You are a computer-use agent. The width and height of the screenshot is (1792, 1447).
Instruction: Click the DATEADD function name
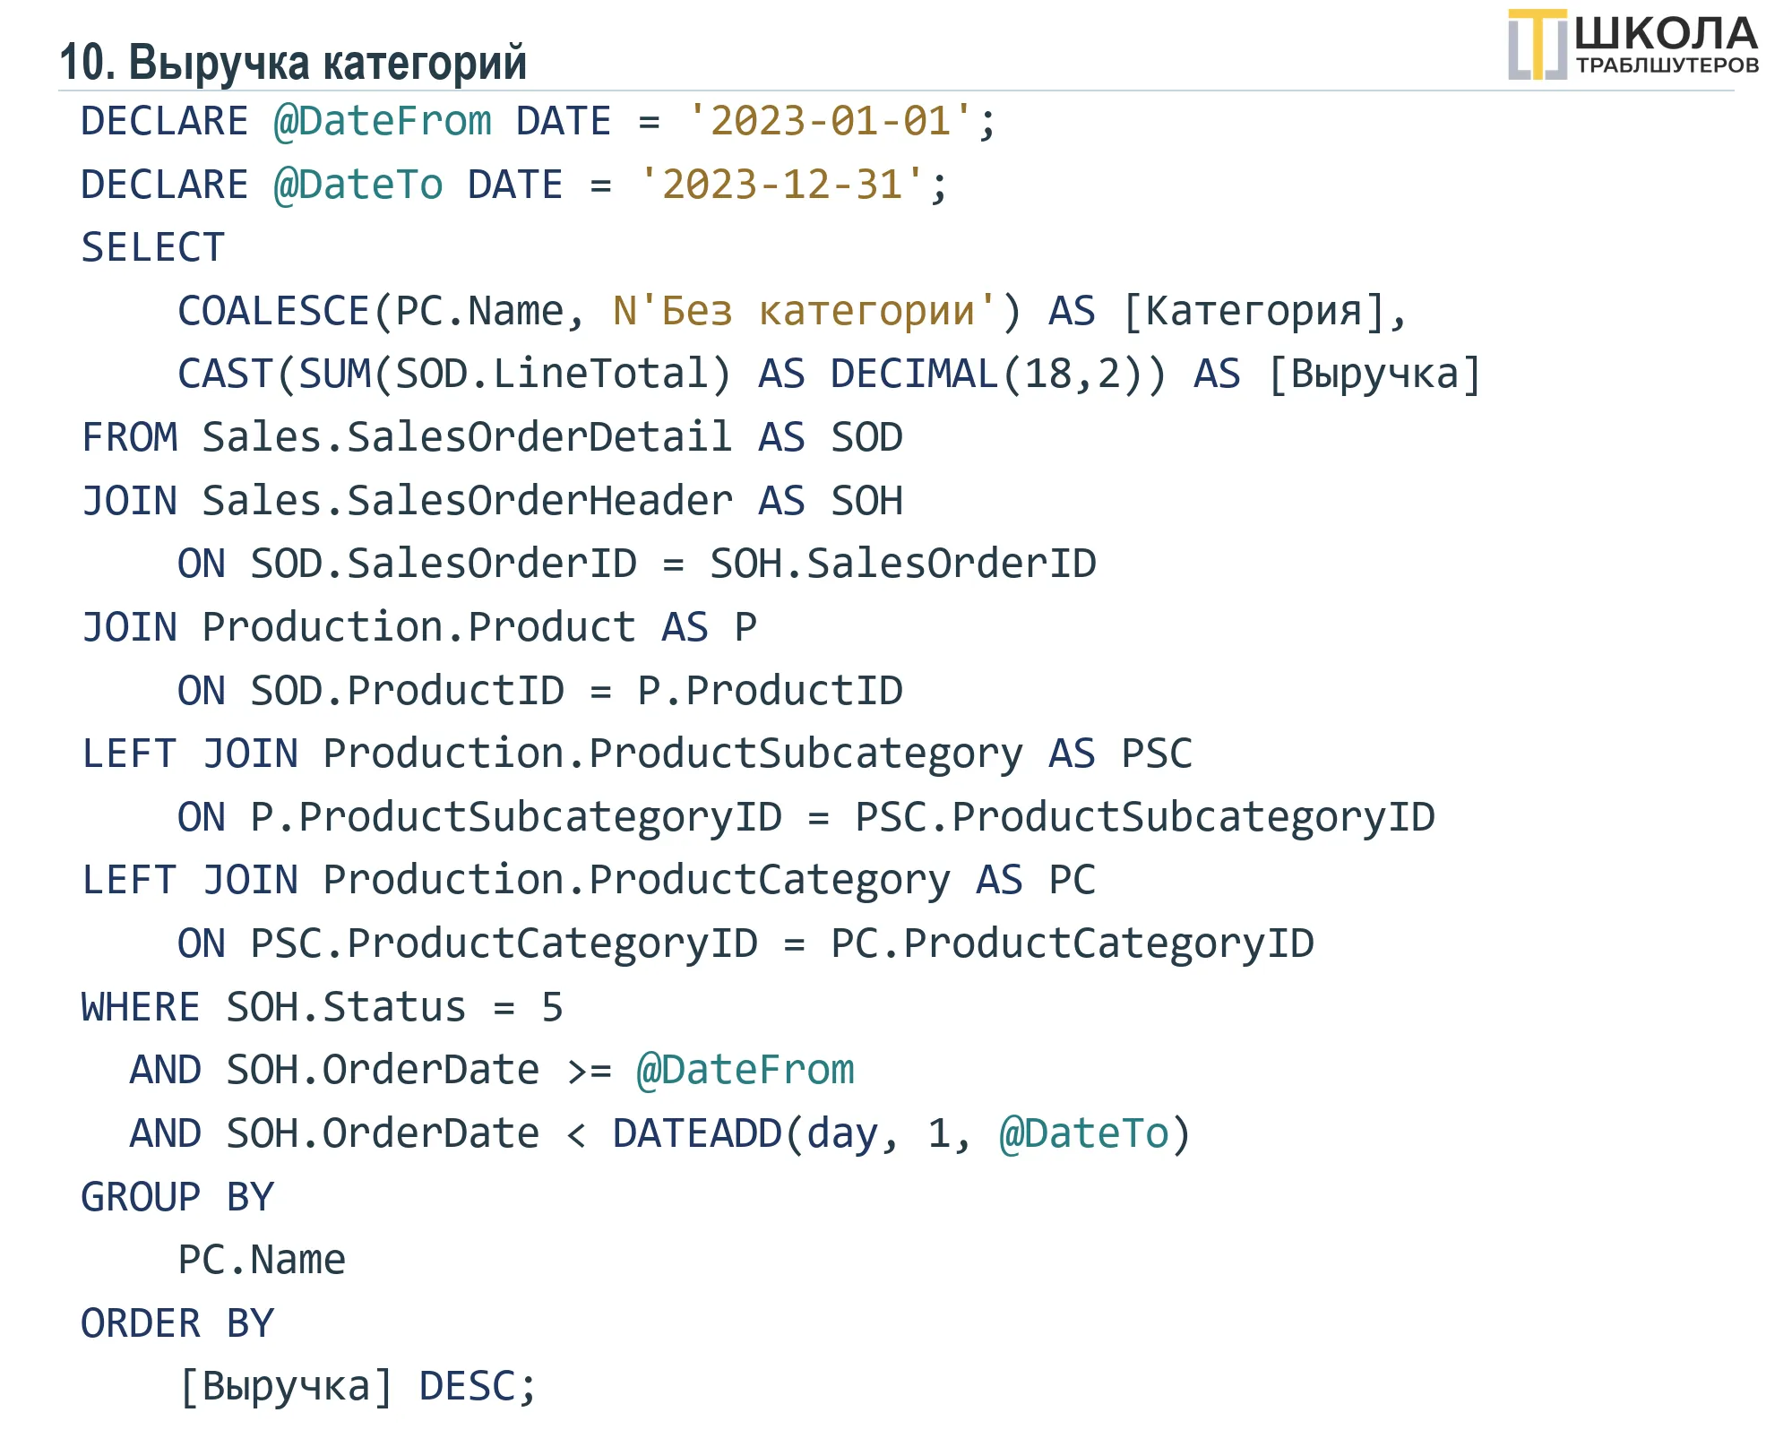pyautogui.click(x=697, y=1133)
